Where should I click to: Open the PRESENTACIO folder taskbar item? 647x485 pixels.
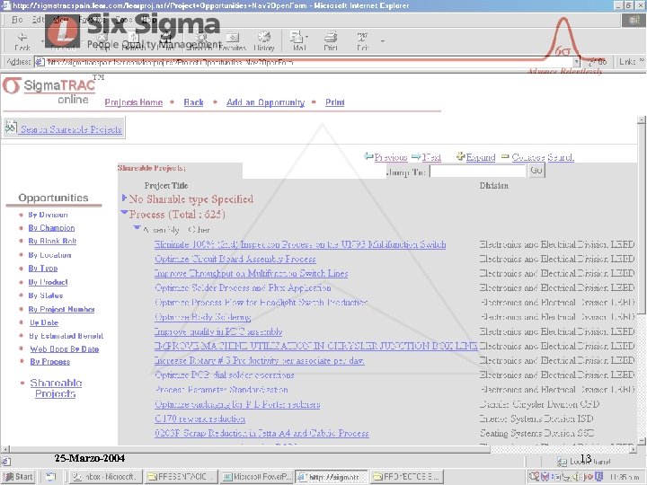(x=182, y=477)
